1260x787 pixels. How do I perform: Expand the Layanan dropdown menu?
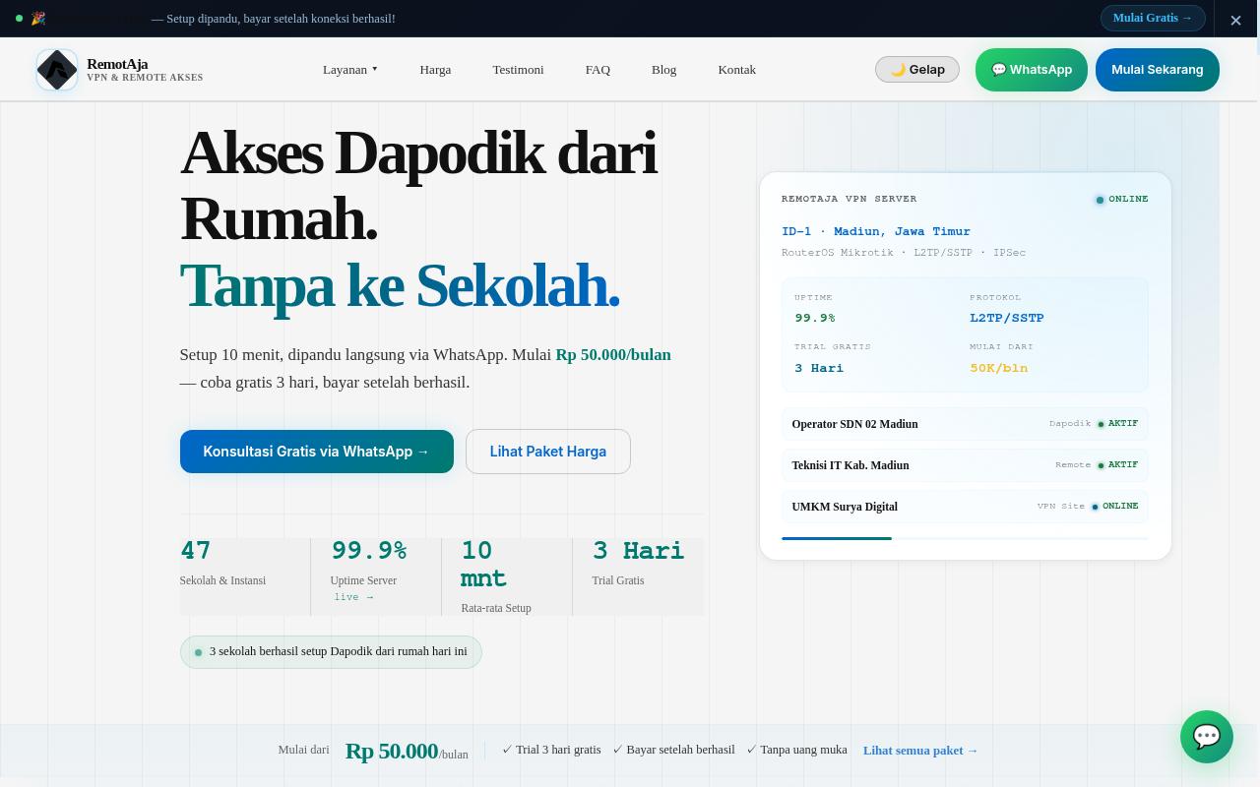tap(350, 70)
